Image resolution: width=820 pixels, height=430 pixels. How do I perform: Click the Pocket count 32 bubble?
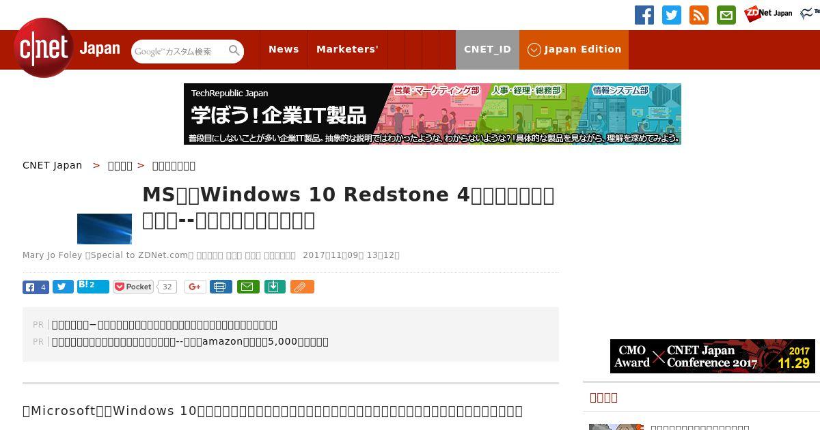point(167,287)
